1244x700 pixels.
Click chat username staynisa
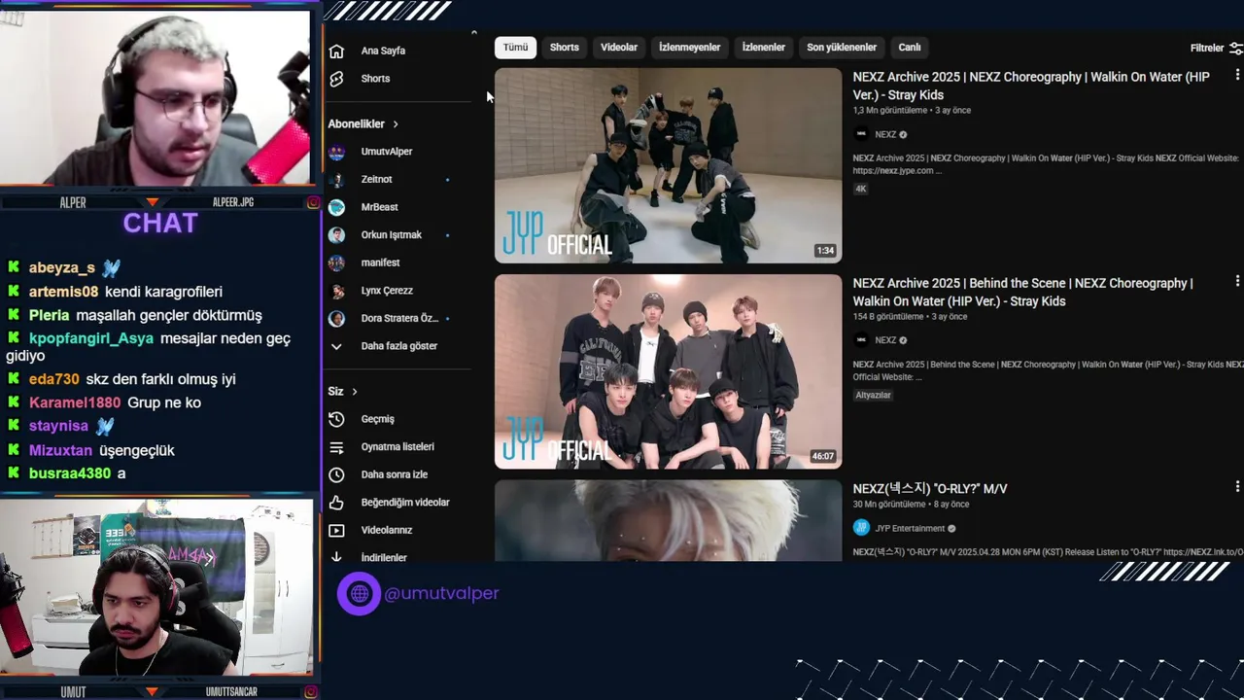58,426
